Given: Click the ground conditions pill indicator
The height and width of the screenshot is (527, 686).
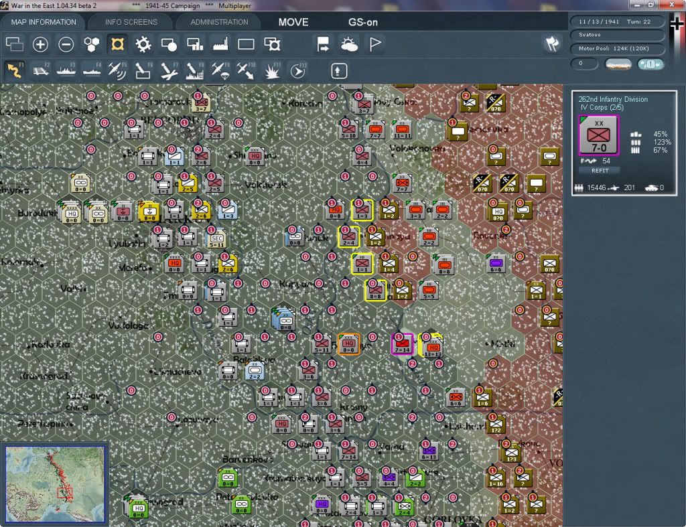Looking at the screenshot, I should (618, 64).
